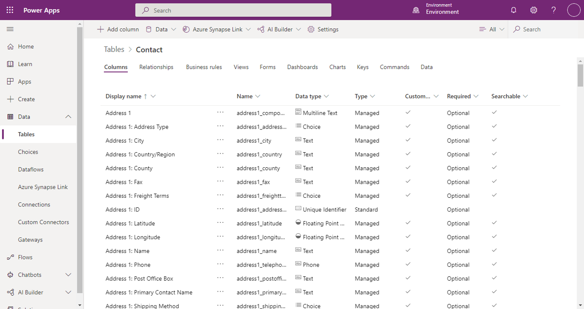Collapse the left navigation hamburger menu
The width and height of the screenshot is (584, 309).
pyautogui.click(x=10, y=29)
